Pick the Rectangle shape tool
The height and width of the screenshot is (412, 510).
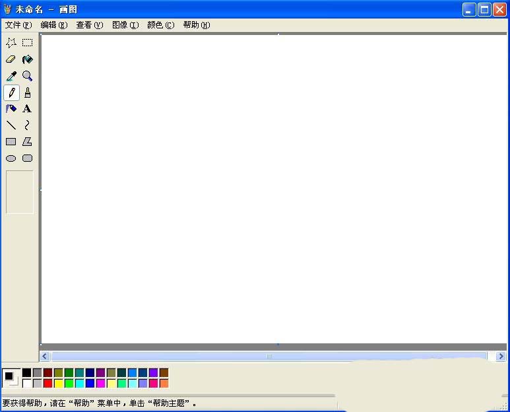(x=11, y=142)
